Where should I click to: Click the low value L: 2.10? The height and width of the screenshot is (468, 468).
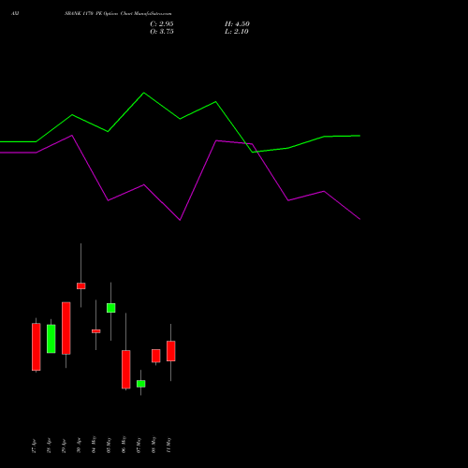coord(237,32)
